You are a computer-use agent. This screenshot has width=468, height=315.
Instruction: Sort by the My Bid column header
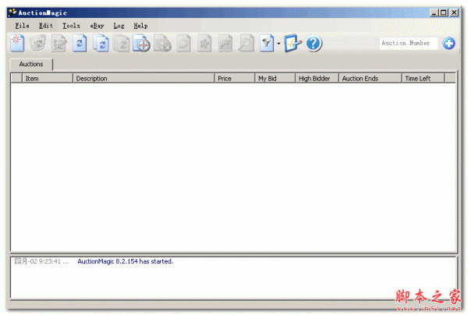coord(275,79)
